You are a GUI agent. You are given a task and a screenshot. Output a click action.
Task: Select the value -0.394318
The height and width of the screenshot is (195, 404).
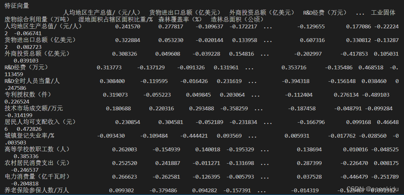[x=296, y=81]
